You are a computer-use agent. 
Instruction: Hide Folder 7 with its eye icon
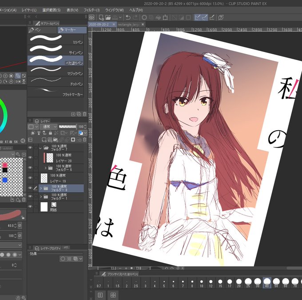[x=30, y=148]
